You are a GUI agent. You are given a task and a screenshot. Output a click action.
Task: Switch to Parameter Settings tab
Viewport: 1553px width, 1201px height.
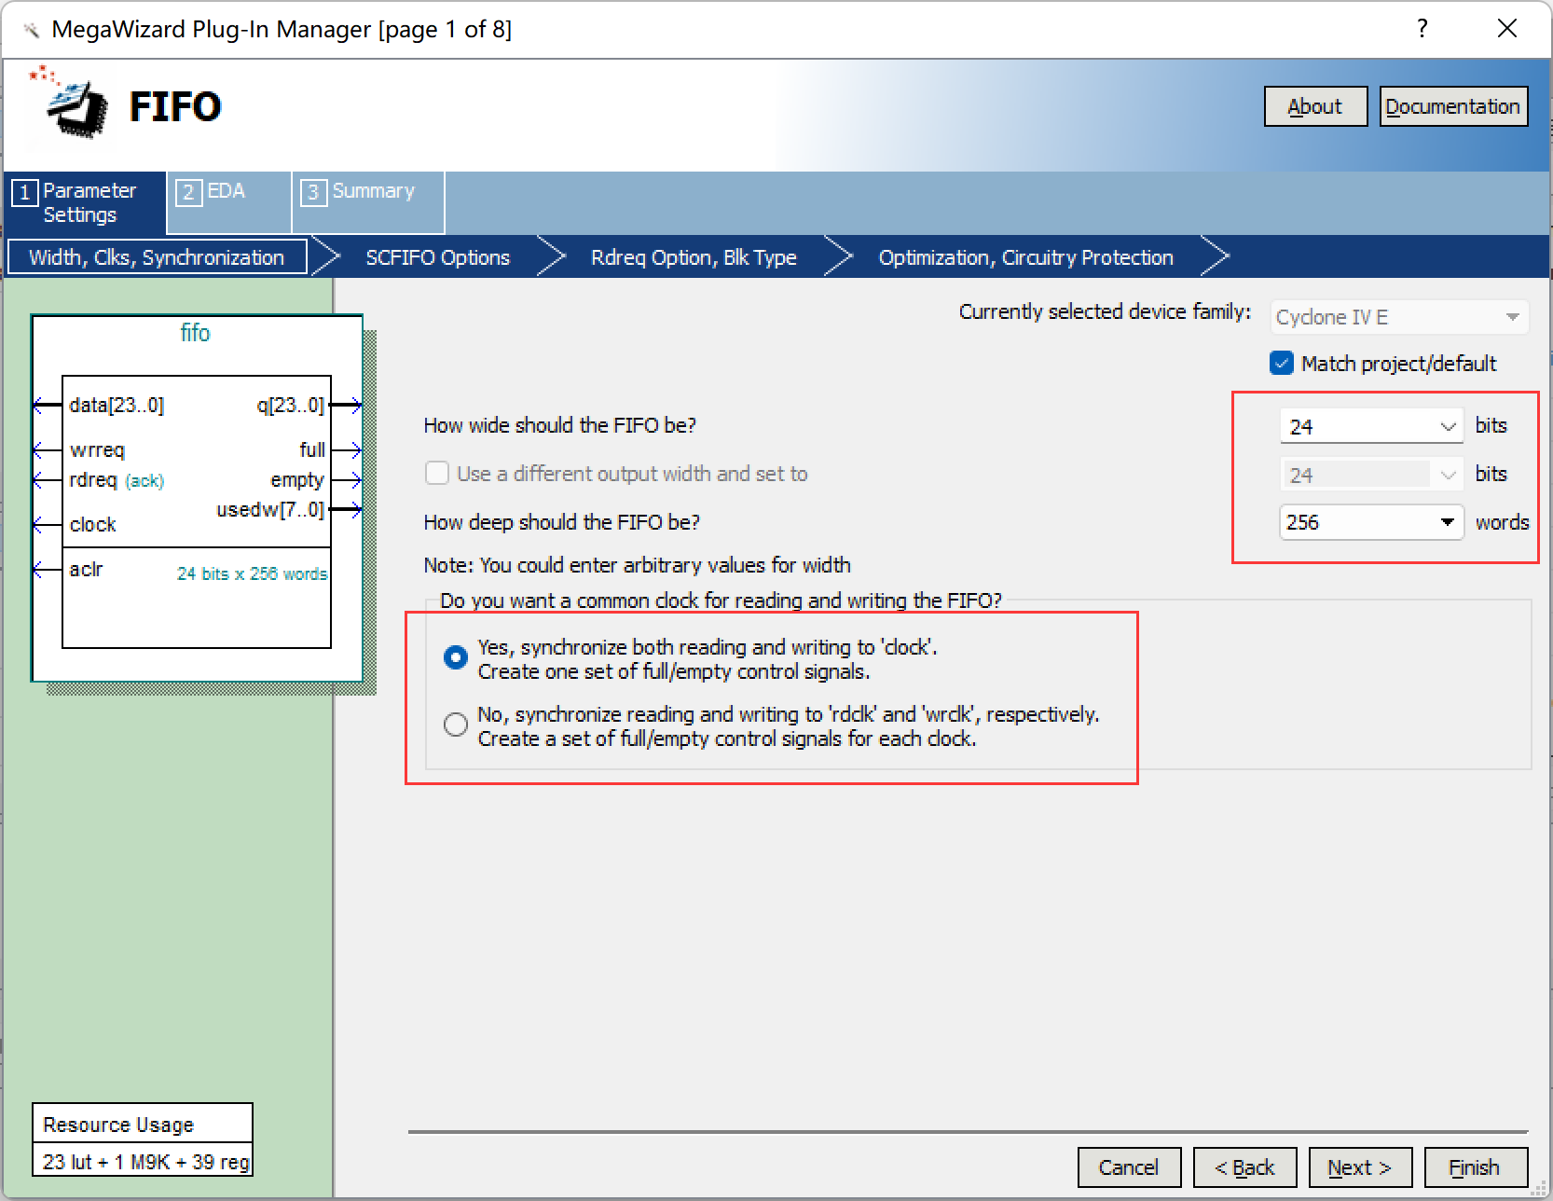point(86,202)
